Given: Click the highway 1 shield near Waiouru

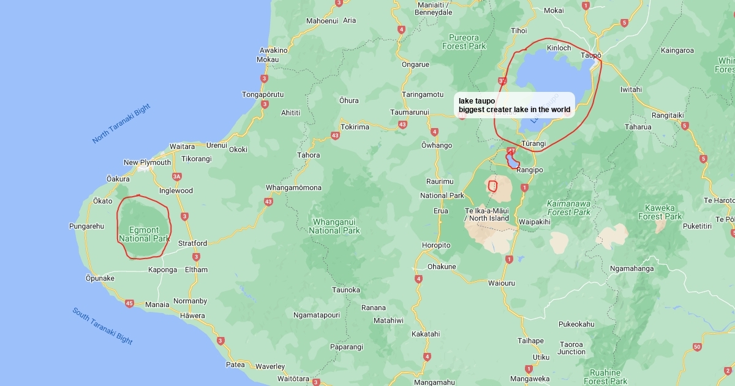Looking at the screenshot, I should coord(508,259).
